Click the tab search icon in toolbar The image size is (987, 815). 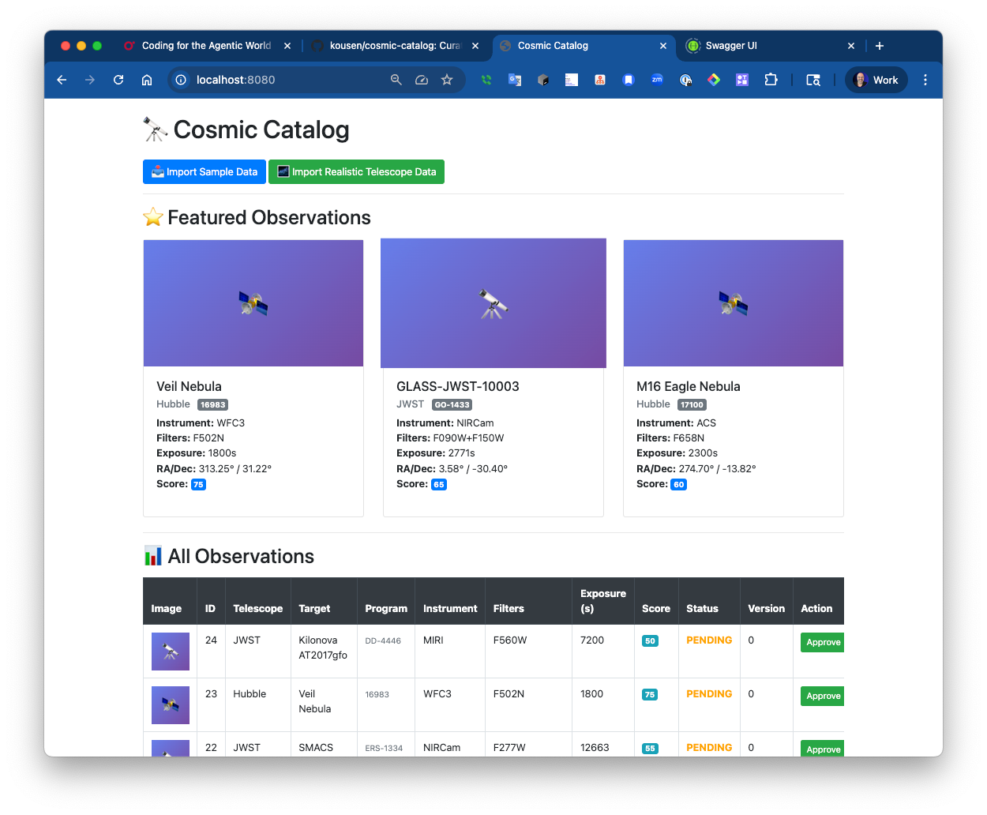(813, 80)
